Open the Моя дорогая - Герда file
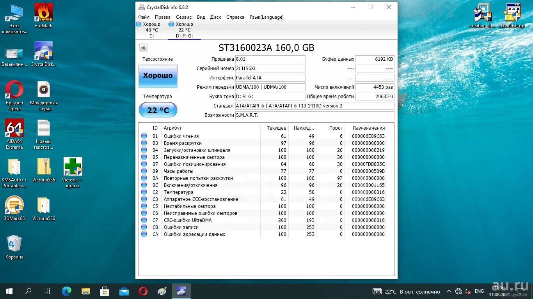 coord(44,96)
